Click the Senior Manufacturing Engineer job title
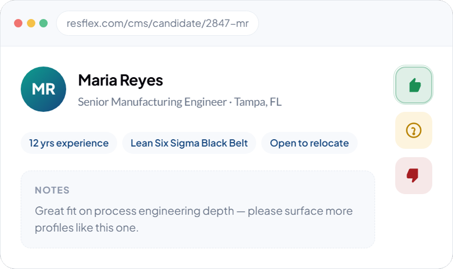 pos(152,102)
